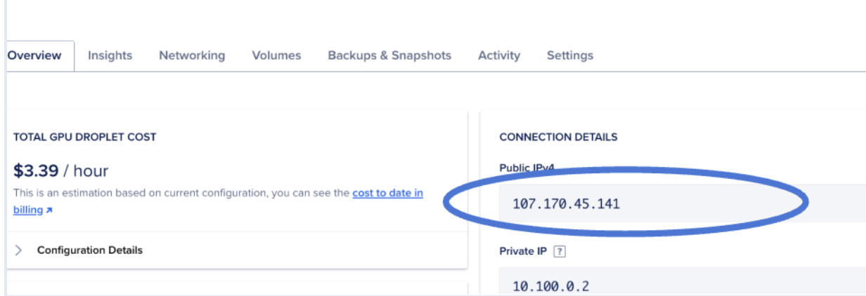
Task: Click the Public IPv4 address 107.170.45.141
Action: [x=567, y=205]
